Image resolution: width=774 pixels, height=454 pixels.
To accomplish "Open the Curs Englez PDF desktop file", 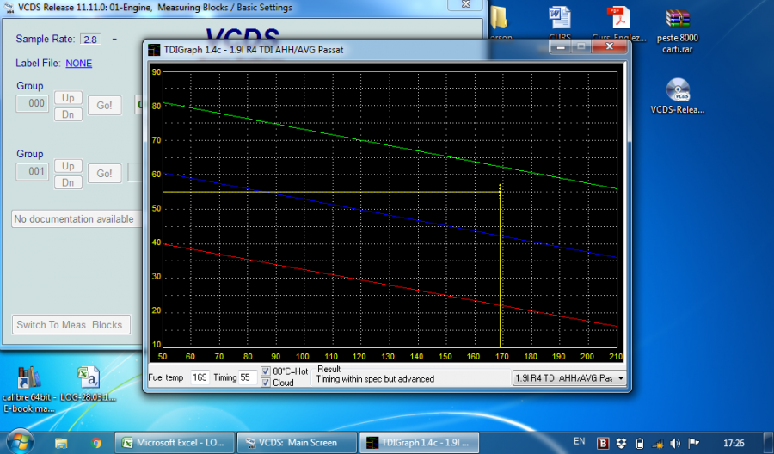I will (x=617, y=19).
